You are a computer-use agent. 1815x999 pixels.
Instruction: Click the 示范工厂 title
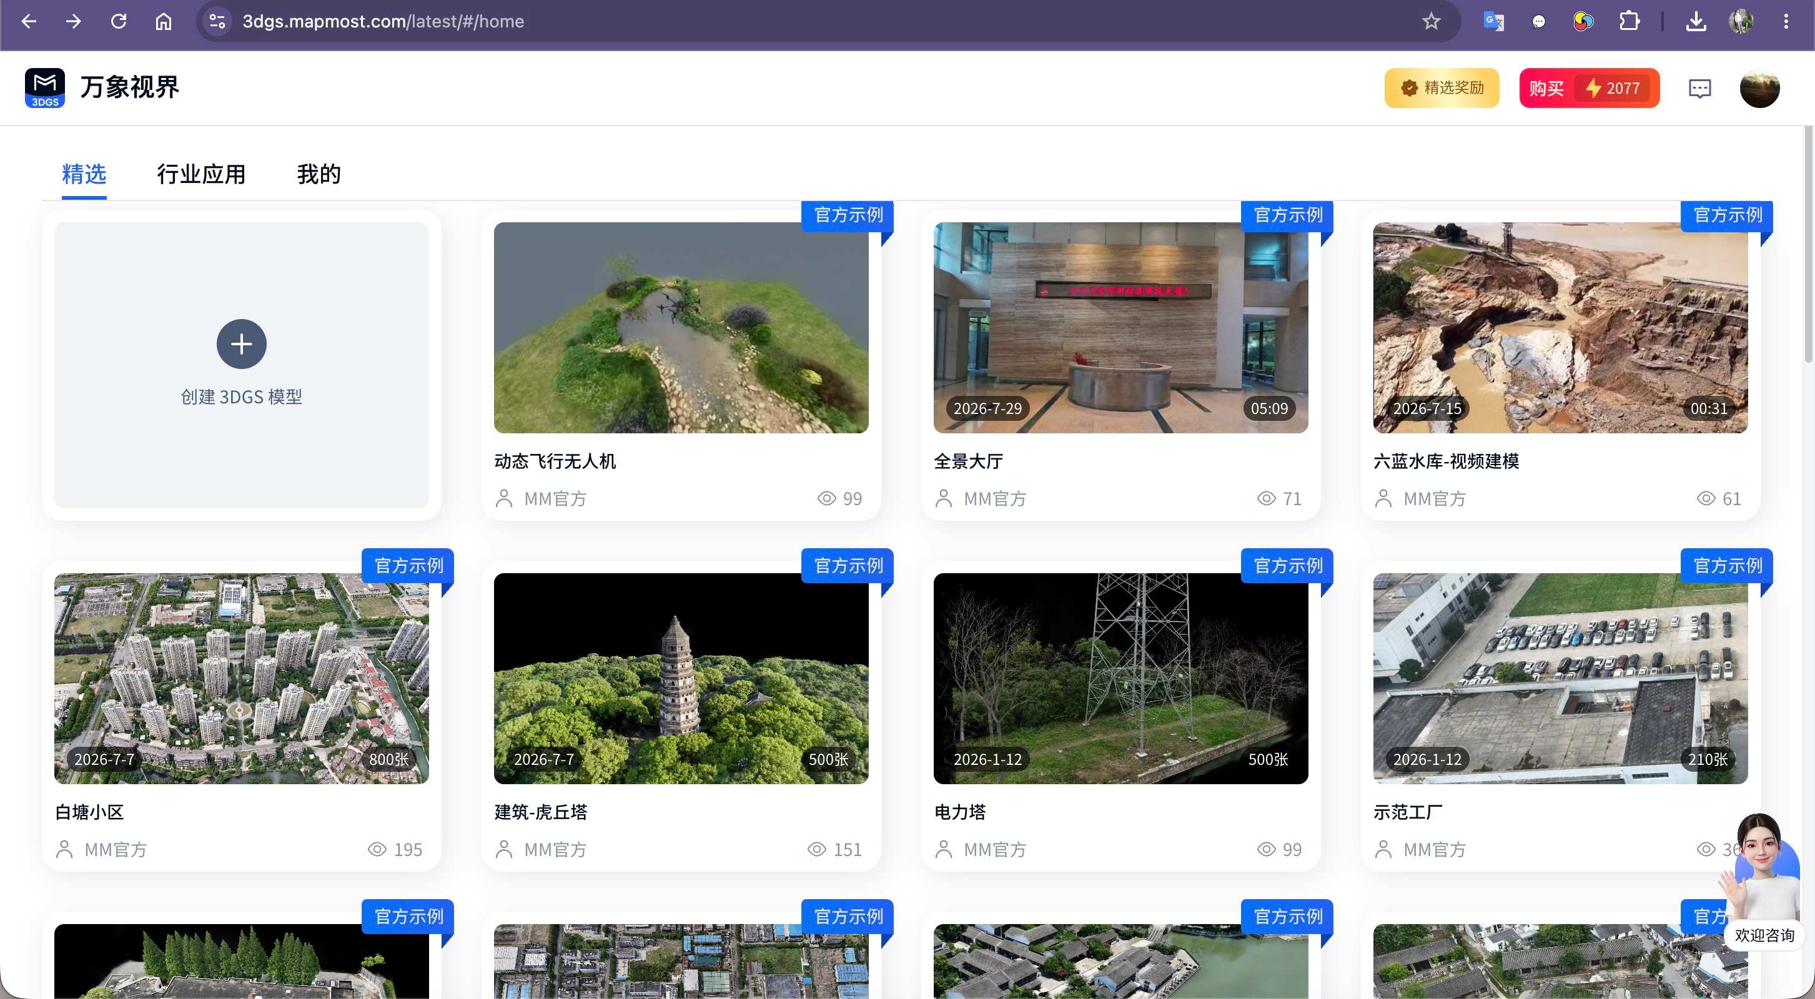[x=1408, y=812]
